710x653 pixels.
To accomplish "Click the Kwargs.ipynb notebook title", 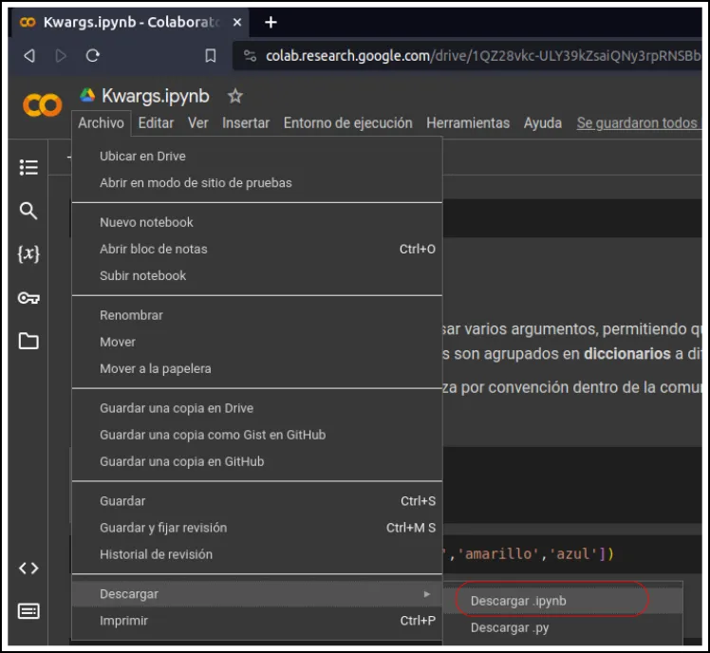I will click(x=156, y=96).
